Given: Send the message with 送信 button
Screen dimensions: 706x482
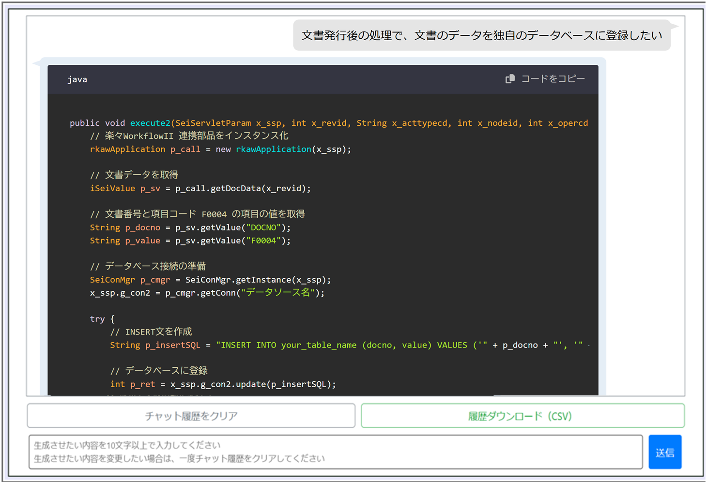Looking at the screenshot, I should point(664,452).
